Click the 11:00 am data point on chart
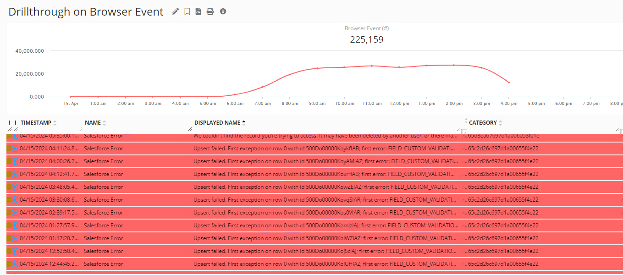The image size is (623, 275). tap(372, 66)
